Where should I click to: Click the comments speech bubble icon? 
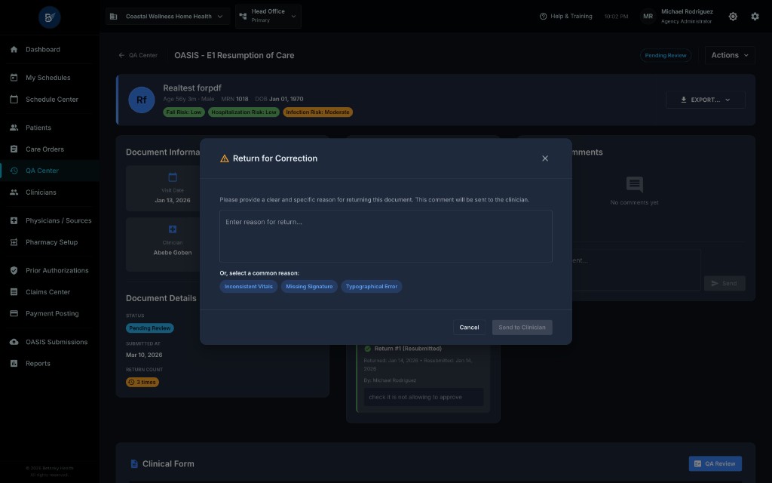click(x=634, y=184)
